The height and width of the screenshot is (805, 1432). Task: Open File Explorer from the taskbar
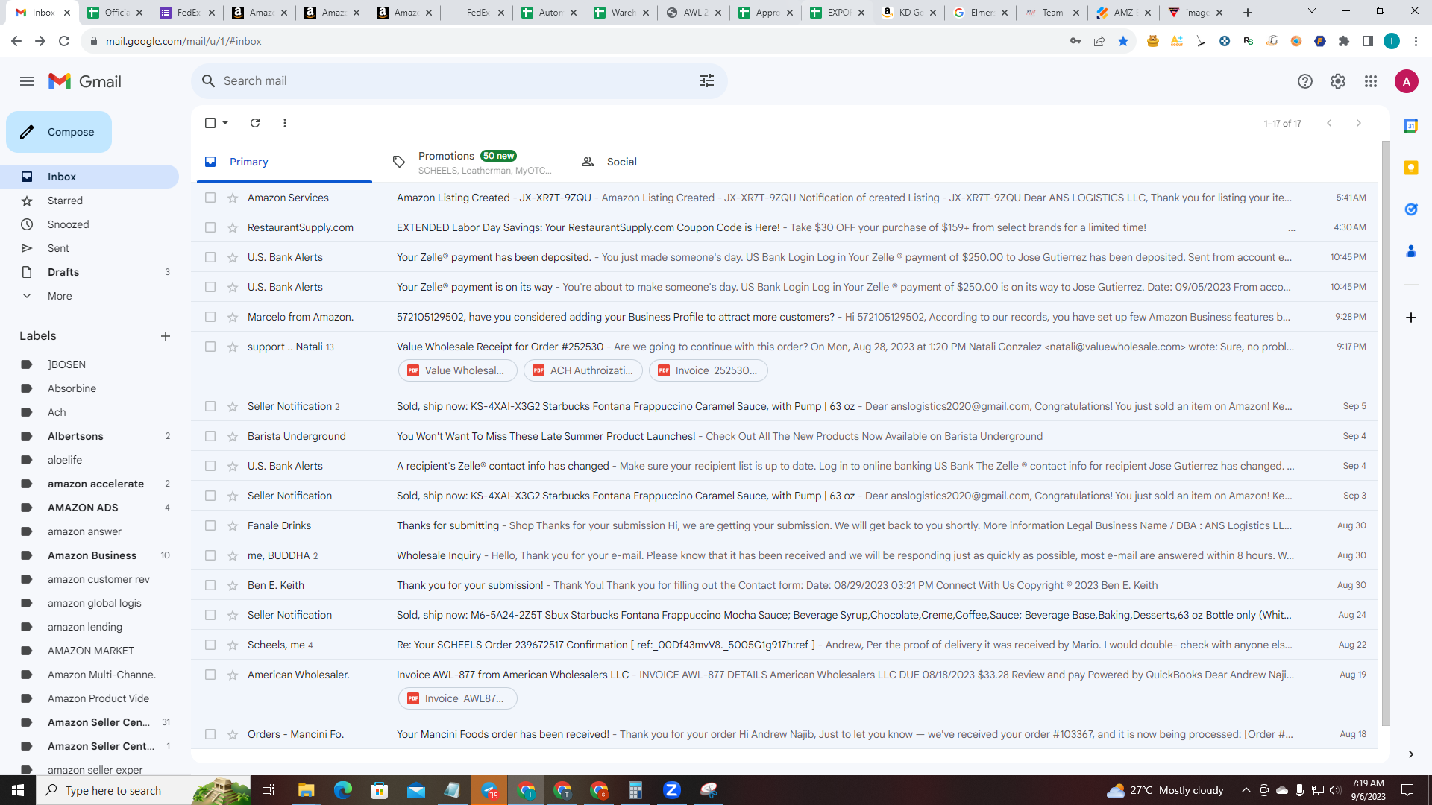[307, 790]
